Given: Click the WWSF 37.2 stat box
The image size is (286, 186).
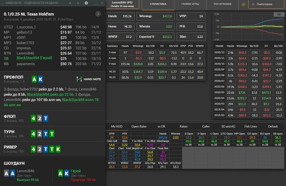Looking at the screenshot, I should point(120,37).
